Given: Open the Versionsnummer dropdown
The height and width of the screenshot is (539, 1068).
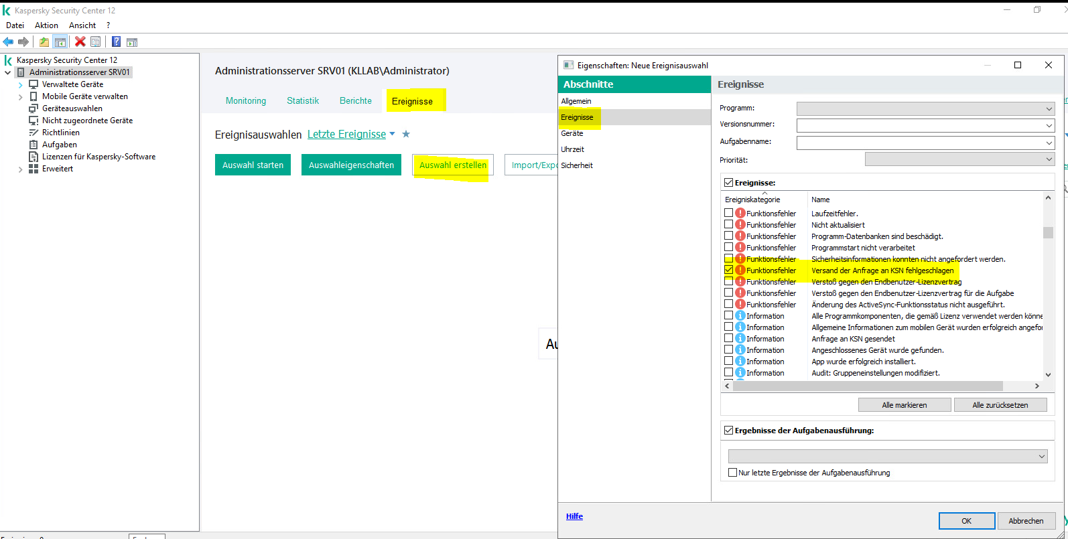Looking at the screenshot, I should point(1049,125).
